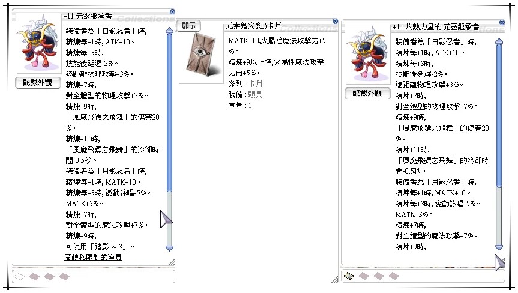
Task: Click "精煉每+3時, 變動詠唱-5%" in +11 元靈繼承者 window
Action: pyautogui.click(x=107, y=193)
